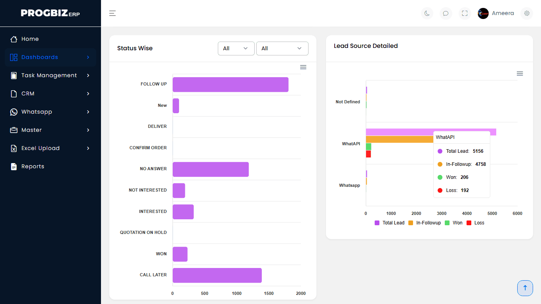541x304 pixels.
Task: Expand the CRM submenu chevron
Action: (88, 93)
